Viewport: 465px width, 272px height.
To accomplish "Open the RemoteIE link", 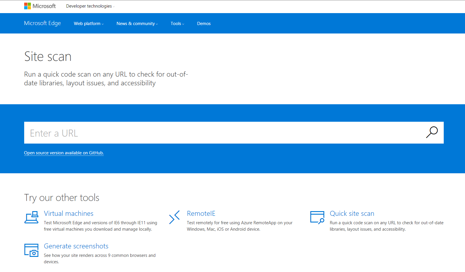I will pyautogui.click(x=201, y=213).
